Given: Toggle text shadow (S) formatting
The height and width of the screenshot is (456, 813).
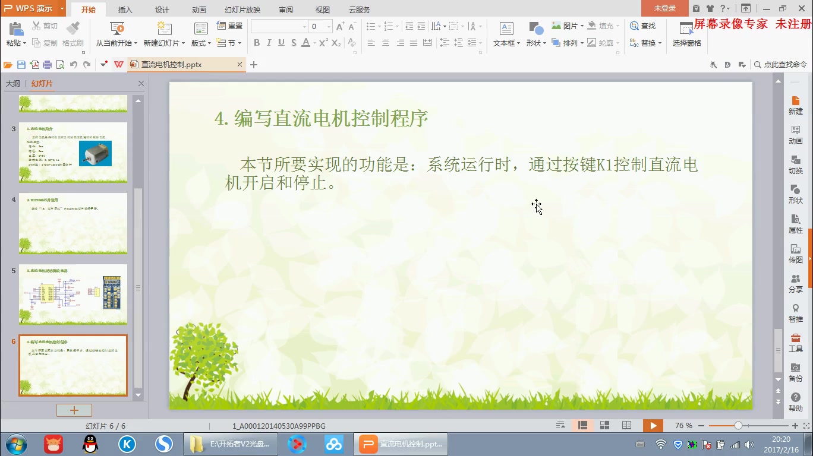Looking at the screenshot, I should [x=294, y=43].
